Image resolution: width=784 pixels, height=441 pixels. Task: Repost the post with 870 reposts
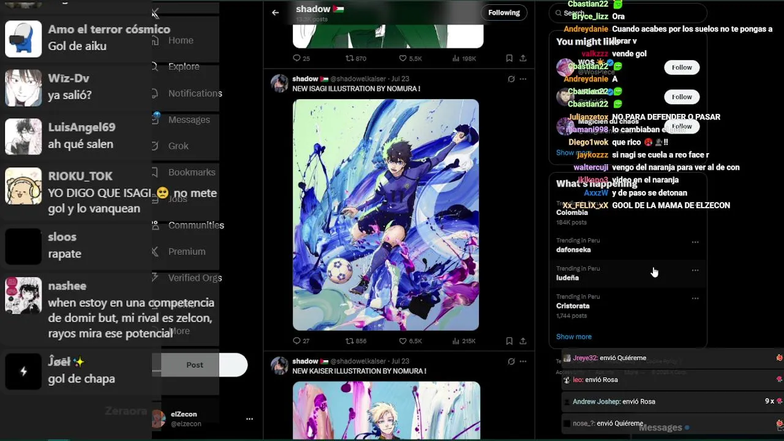[356, 58]
